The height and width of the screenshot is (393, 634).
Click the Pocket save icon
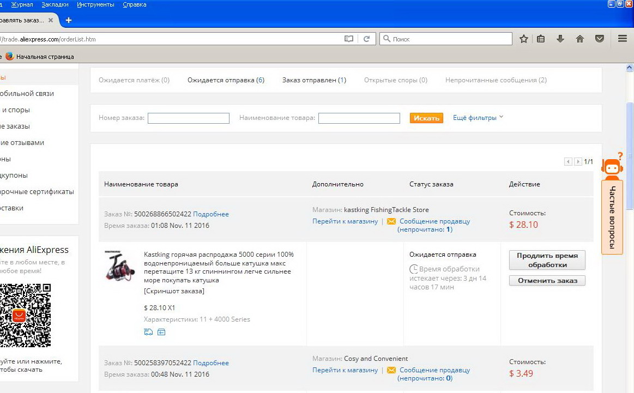[x=600, y=39]
